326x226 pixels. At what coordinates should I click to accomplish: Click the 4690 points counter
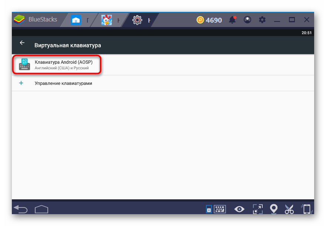(x=214, y=20)
